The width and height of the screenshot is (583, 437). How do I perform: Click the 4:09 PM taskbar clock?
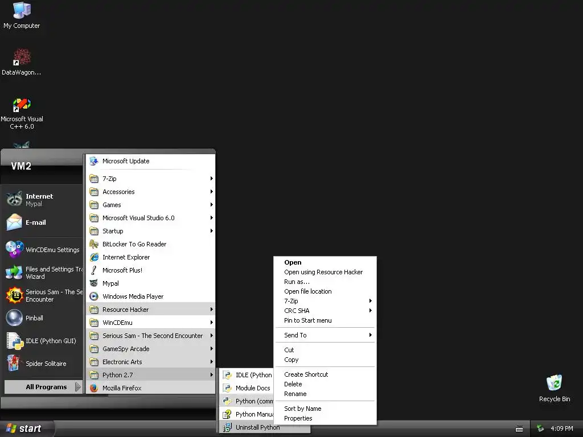pyautogui.click(x=562, y=428)
